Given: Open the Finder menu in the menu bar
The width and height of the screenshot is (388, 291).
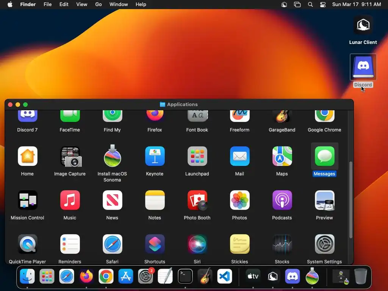Looking at the screenshot, I should [28, 5].
